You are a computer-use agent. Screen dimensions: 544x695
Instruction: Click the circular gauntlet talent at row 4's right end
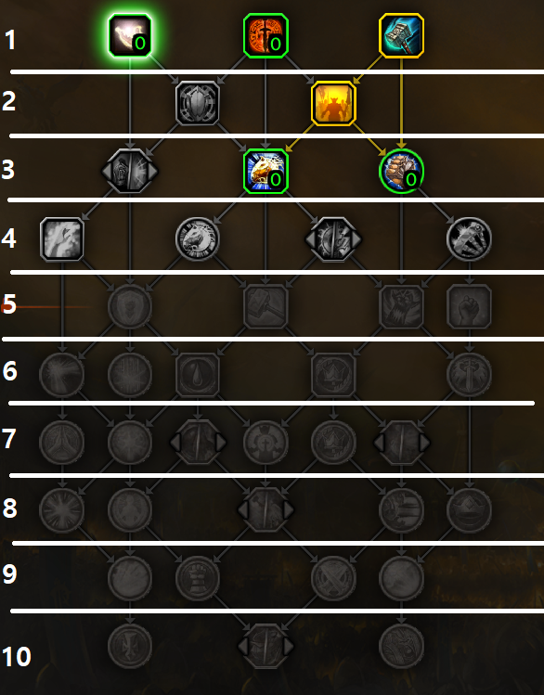click(x=469, y=238)
